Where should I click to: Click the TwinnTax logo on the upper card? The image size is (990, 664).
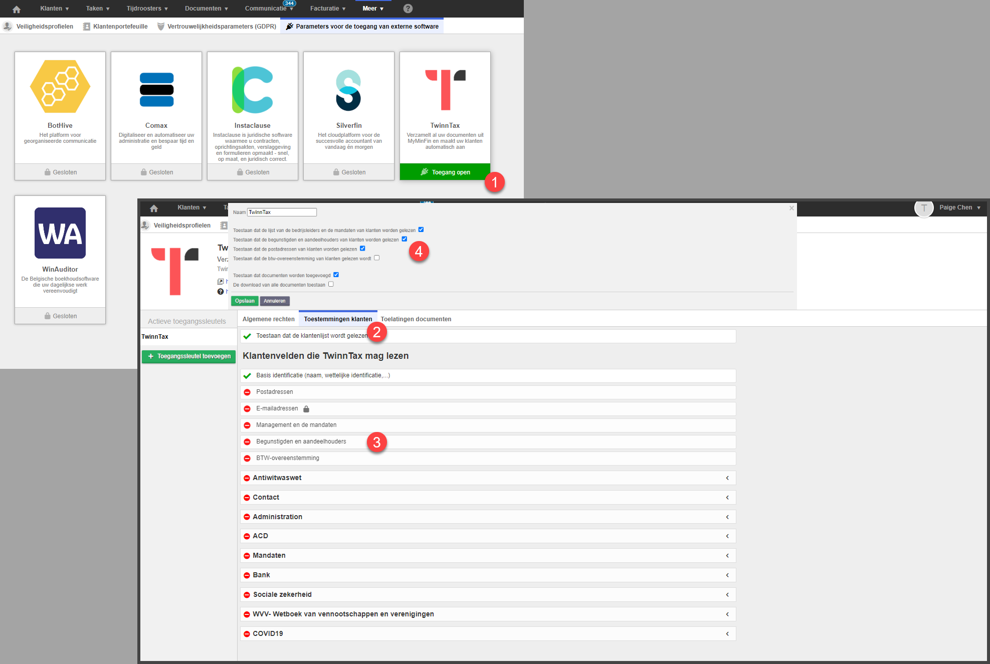pos(445,90)
